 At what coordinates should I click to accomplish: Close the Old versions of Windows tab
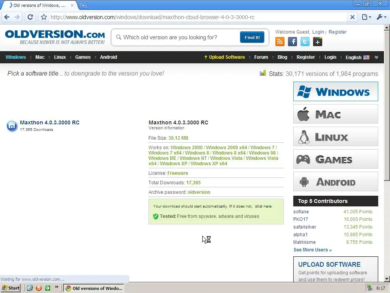pyautogui.click(x=72, y=5)
